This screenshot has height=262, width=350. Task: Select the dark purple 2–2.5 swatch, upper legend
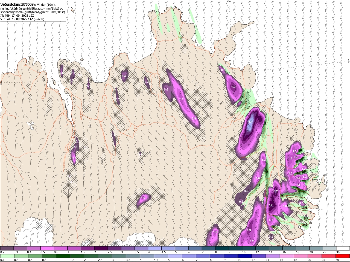pos(101,248)
